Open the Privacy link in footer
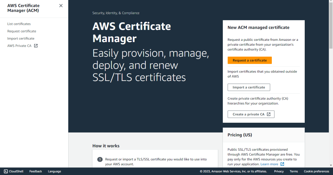The height and width of the screenshot is (175, 333). [279, 171]
